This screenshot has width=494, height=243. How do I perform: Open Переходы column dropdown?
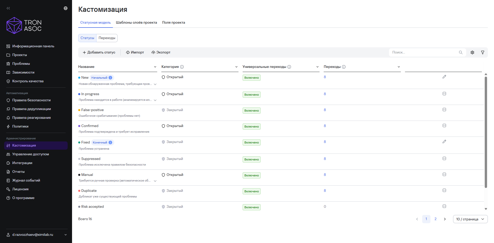399,67
